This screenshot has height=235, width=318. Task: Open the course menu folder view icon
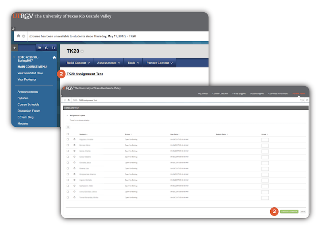pos(39,48)
